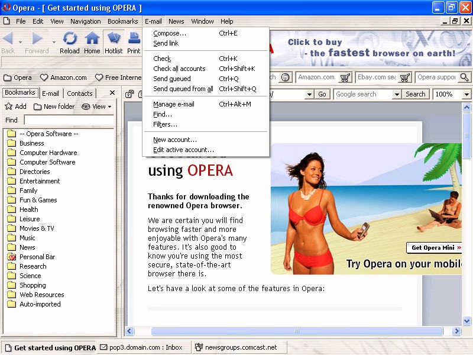473x355 pixels.
Task: Open the Bookmarks menu
Action: pyautogui.click(x=123, y=21)
